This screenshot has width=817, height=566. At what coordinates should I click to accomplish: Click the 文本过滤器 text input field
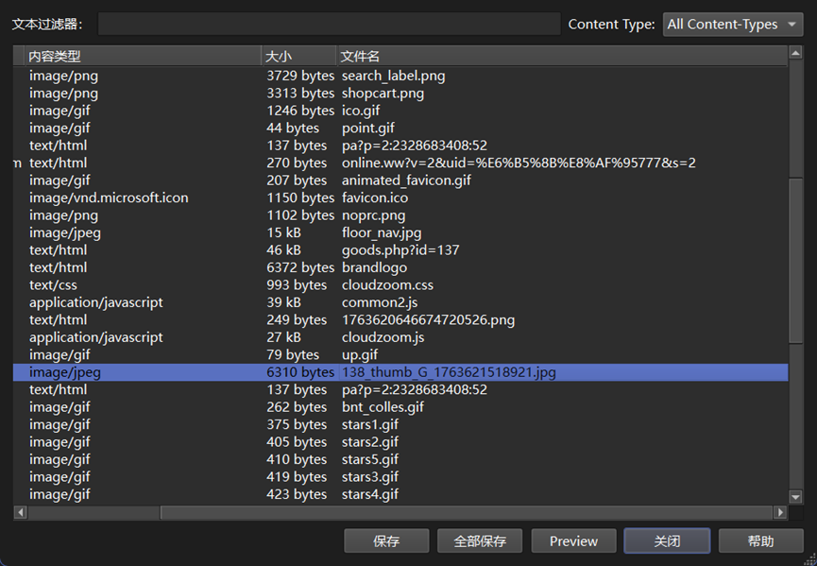pos(329,23)
